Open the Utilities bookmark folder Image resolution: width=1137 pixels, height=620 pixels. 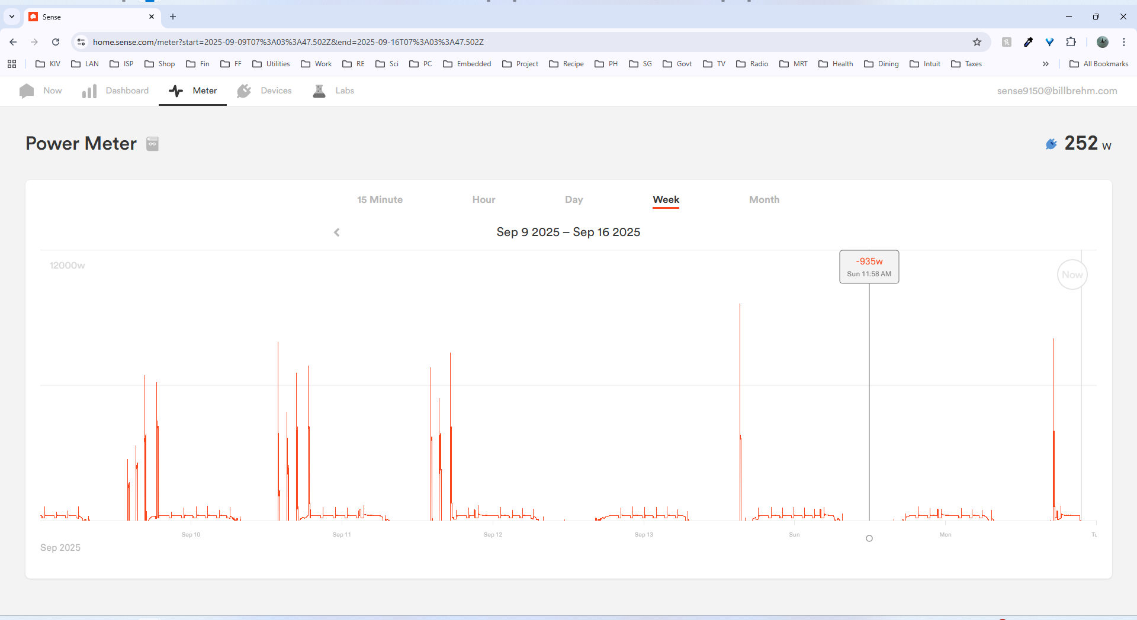point(271,64)
